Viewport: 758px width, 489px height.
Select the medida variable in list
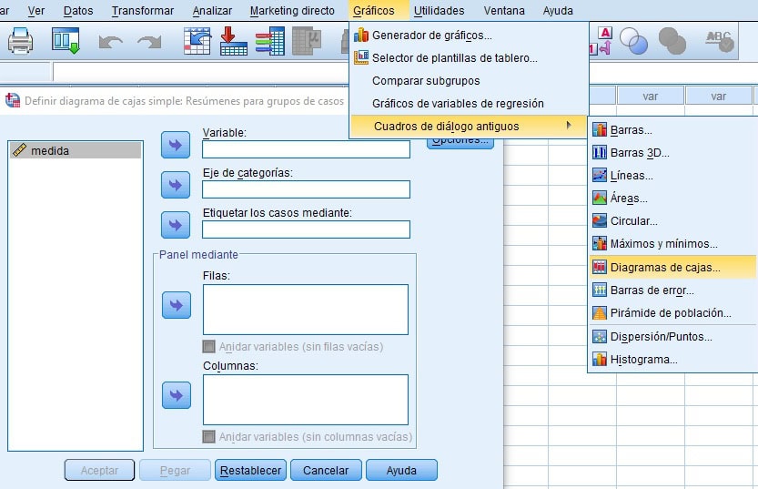tap(76, 151)
